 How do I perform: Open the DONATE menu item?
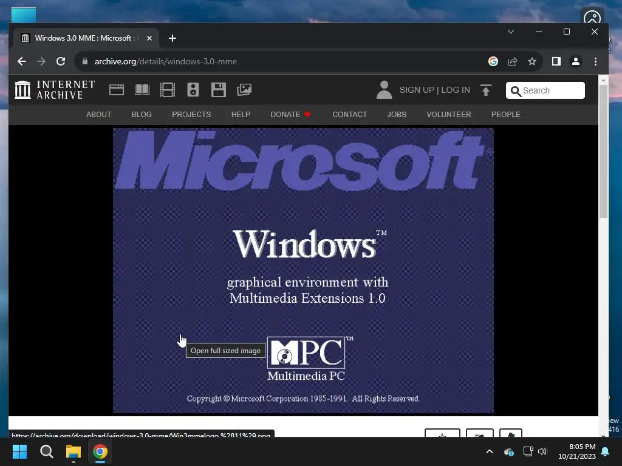[x=290, y=115]
